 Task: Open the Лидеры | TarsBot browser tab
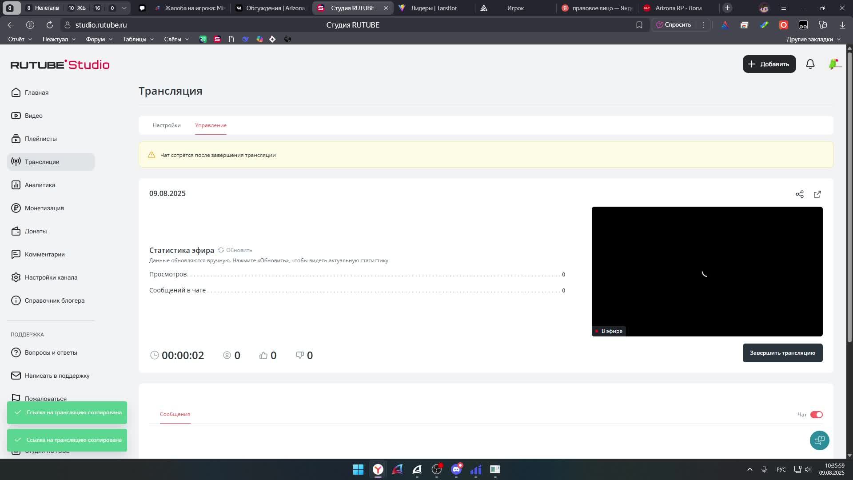[x=433, y=8]
